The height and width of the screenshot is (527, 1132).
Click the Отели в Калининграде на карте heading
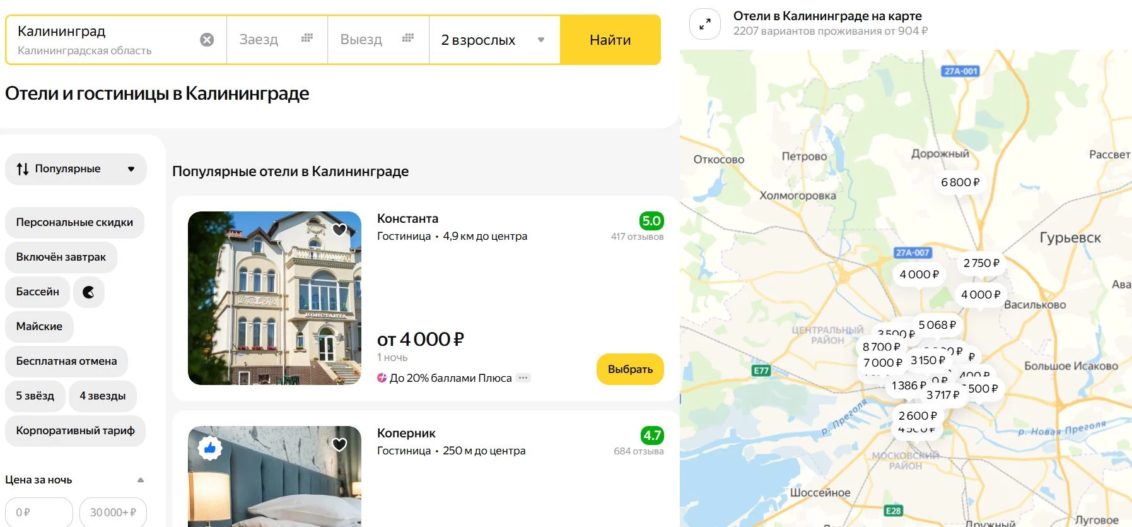(827, 16)
